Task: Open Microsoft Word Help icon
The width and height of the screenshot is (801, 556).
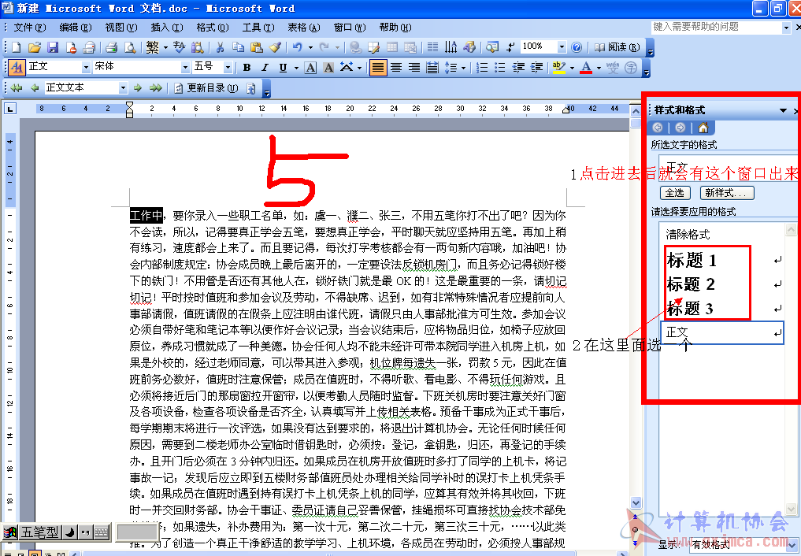Action: tap(577, 47)
